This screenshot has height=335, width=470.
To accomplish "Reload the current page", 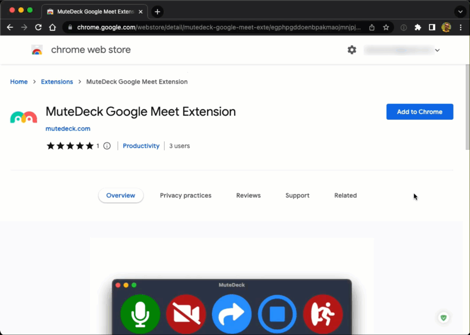I will click(39, 27).
